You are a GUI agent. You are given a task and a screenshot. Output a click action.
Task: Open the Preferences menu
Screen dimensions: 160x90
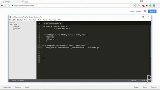52,20
